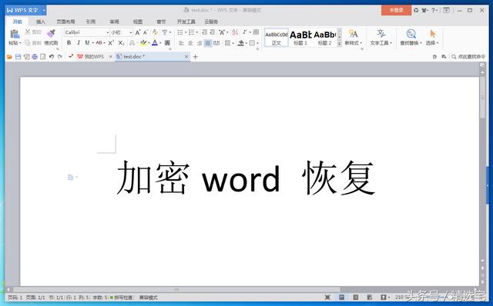This screenshot has width=493, height=306.
Task: Apply the text highlight color marker
Action: 143,43
